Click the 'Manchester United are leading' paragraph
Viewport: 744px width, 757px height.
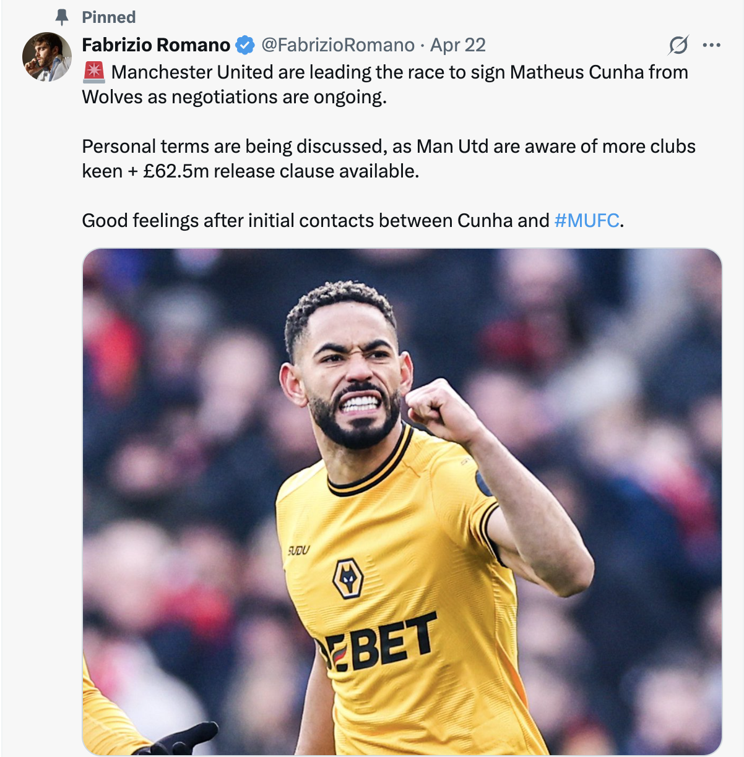(385, 85)
